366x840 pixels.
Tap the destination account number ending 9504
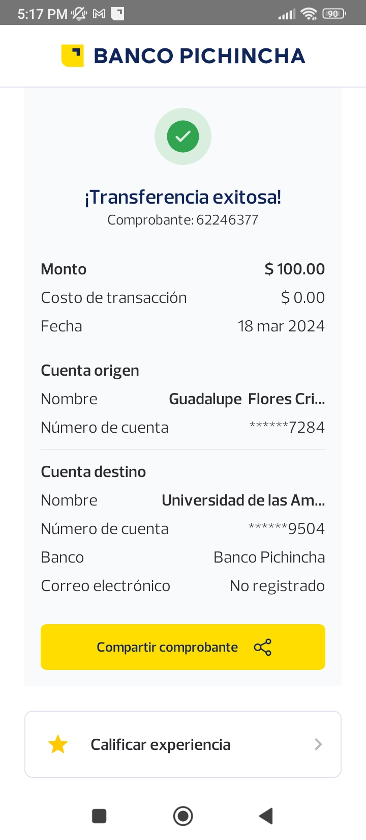[286, 529]
